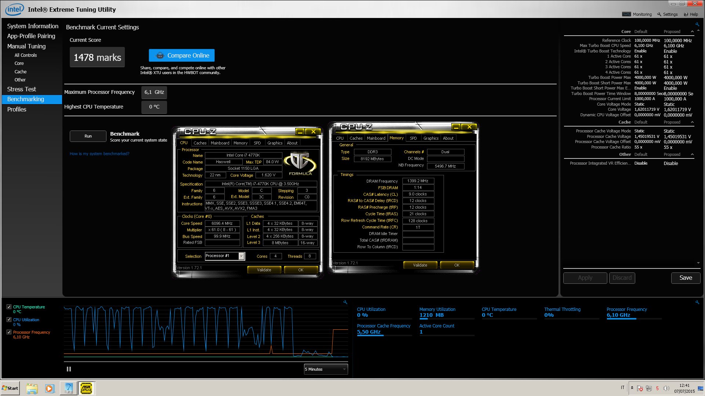Click the wrench icon above the Core settings
The width and height of the screenshot is (705, 396).
pos(697,25)
